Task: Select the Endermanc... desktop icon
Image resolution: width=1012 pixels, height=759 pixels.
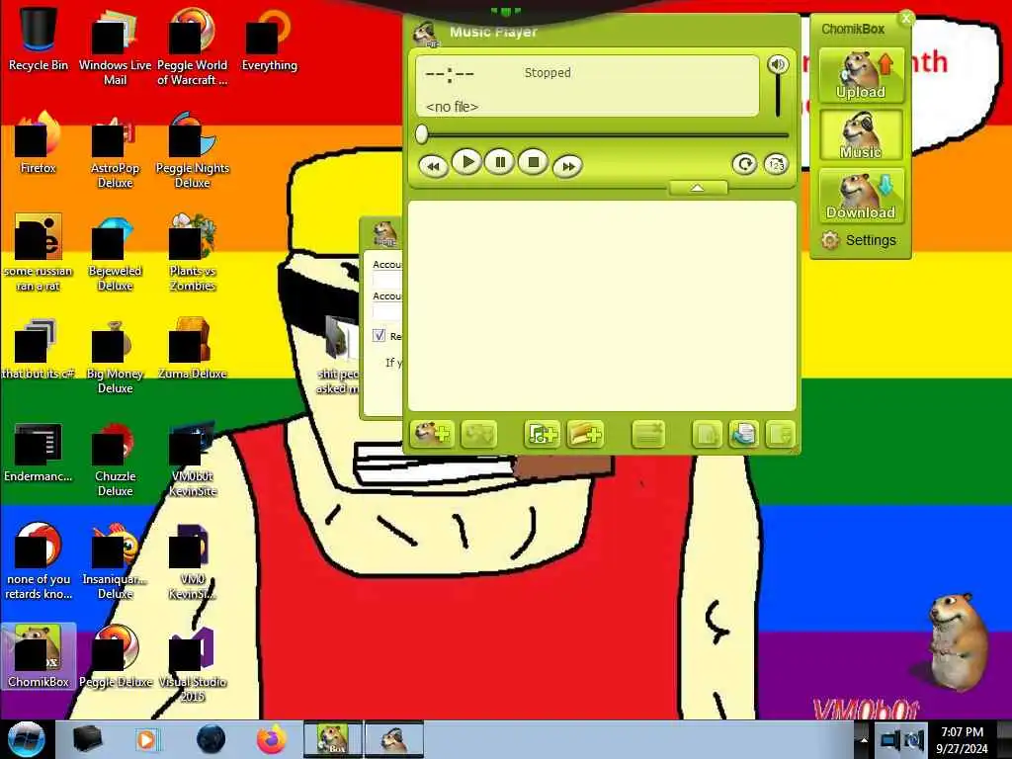Action: click(x=39, y=452)
